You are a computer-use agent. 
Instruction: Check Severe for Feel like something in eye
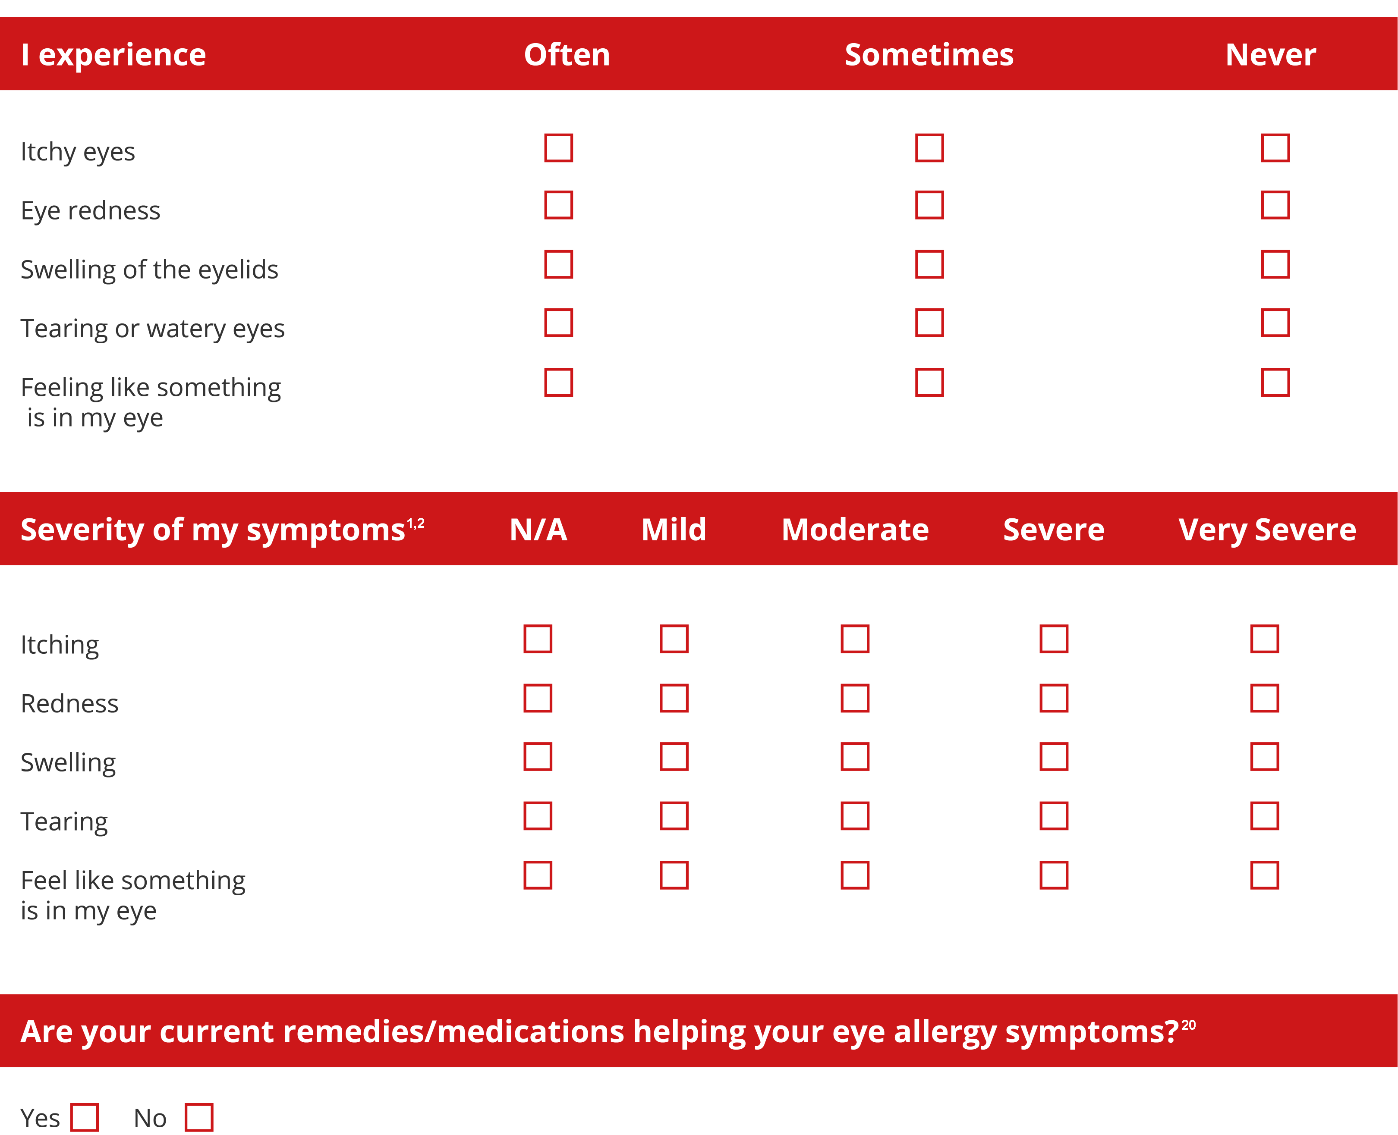coord(1053,875)
